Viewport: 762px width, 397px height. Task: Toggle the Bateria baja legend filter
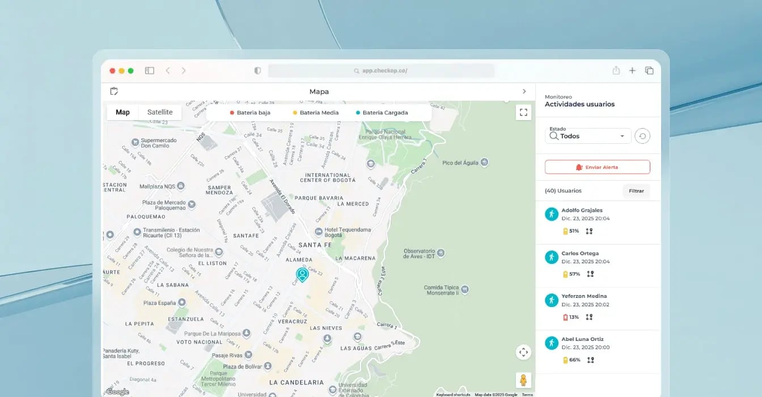pos(251,112)
